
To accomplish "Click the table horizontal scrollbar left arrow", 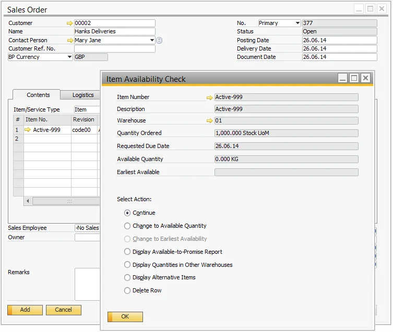I will point(28,201).
